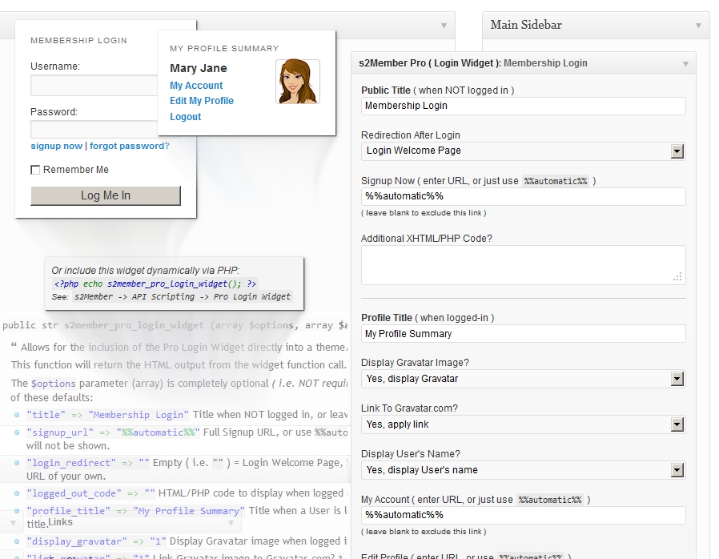Open the Display User's Name dropdown

[677, 470]
